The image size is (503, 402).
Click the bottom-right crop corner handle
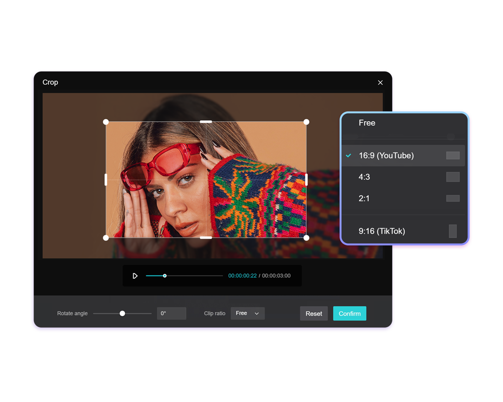306,238
